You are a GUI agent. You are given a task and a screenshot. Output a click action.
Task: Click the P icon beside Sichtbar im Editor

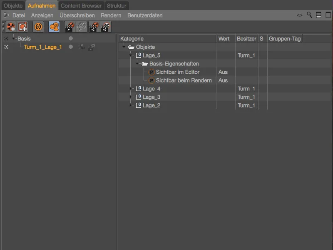152,72
